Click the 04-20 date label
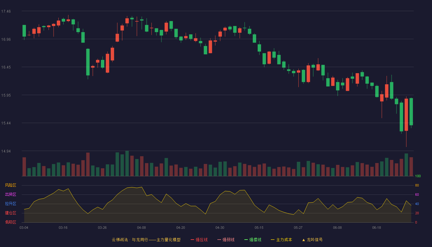This screenshot has width=432, height=247. coord(181,228)
